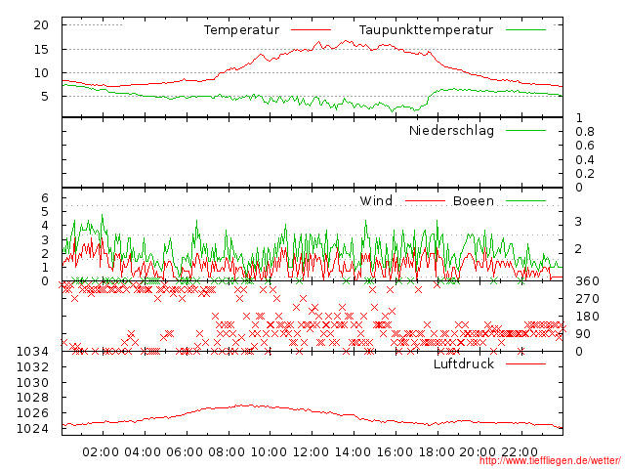
Task: Click the 90 wind direction axis value
Action: click(583, 334)
